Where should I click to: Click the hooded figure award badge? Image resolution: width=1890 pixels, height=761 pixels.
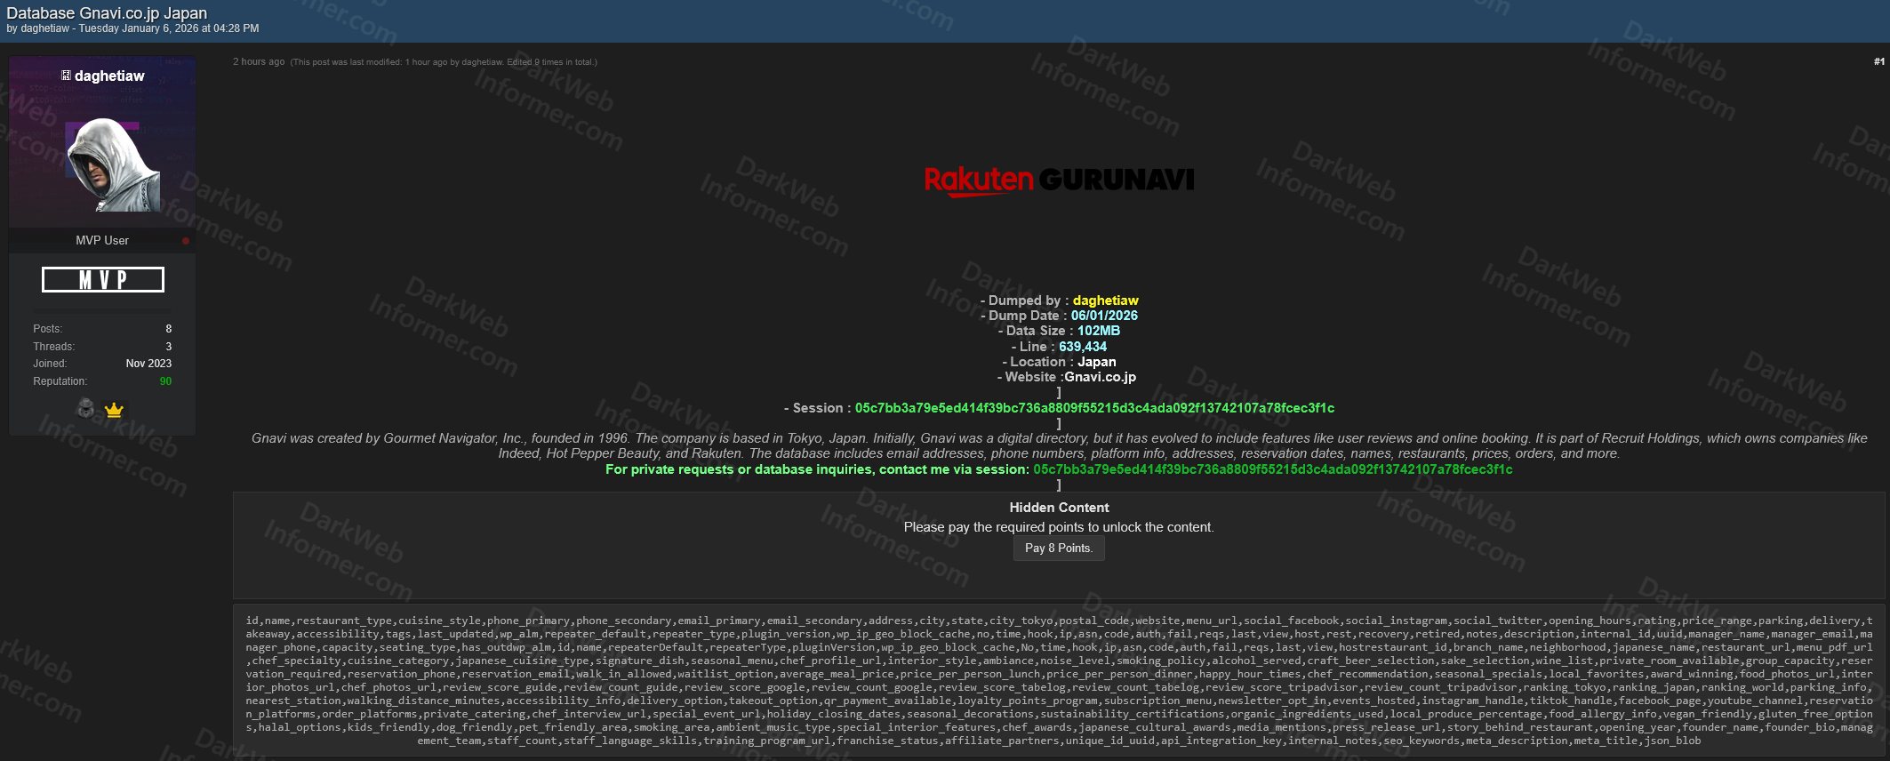[x=86, y=408]
